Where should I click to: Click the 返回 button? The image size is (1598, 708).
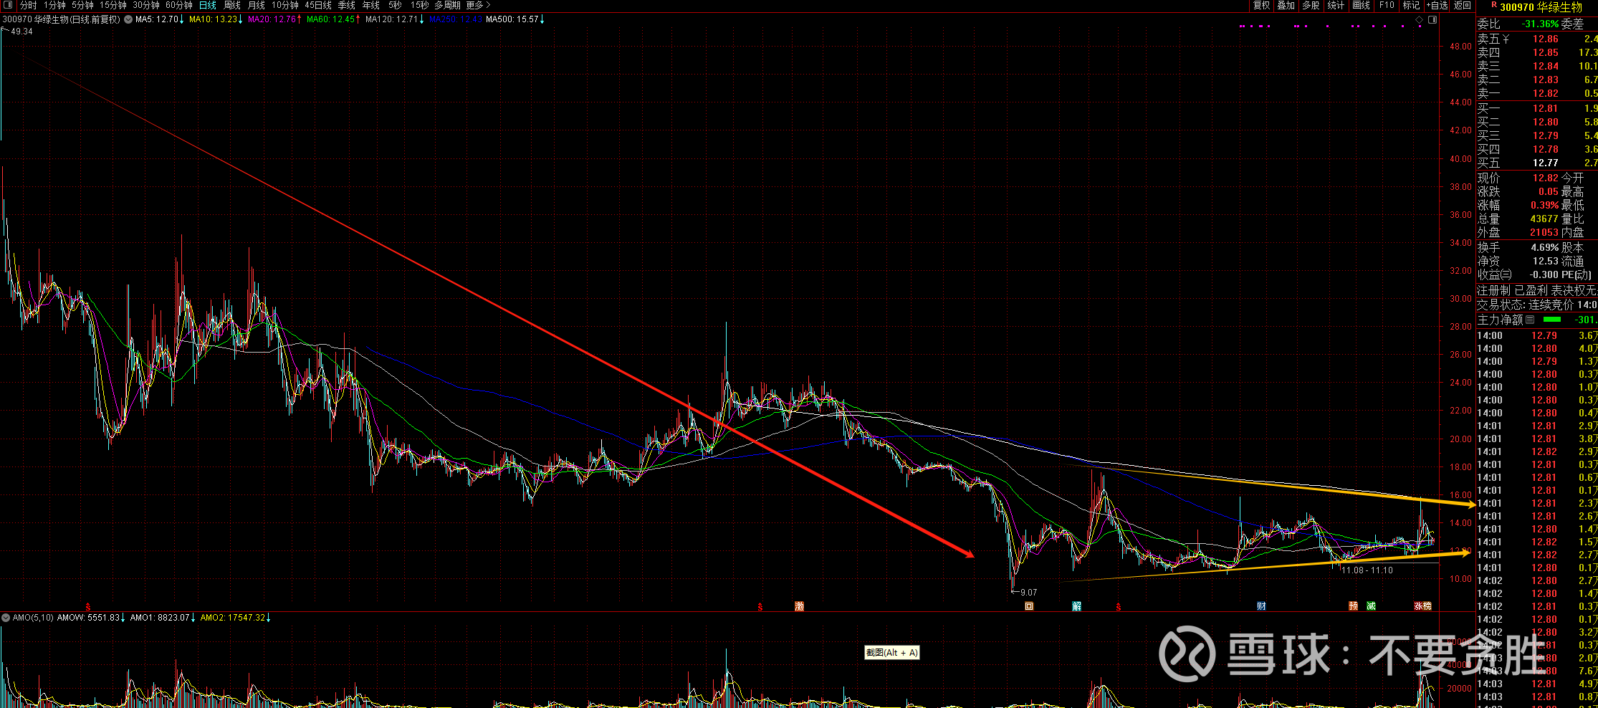pyautogui.click(x=1462, y=6)
